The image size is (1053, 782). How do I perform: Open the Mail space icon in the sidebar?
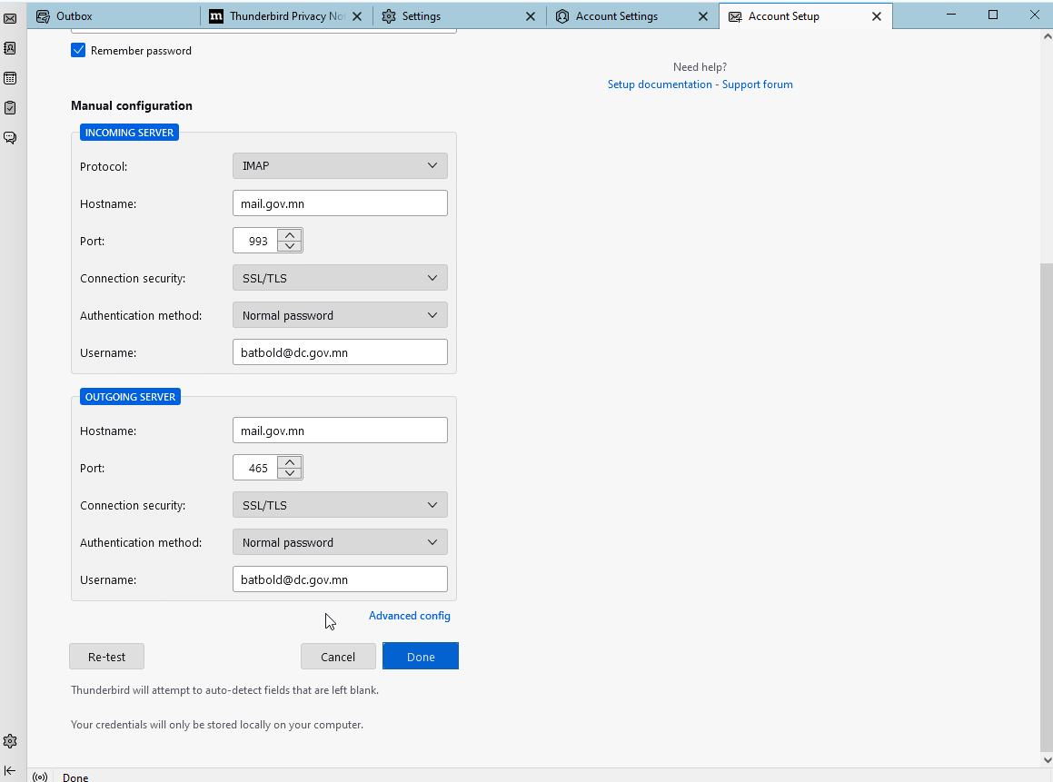[10, 18]
